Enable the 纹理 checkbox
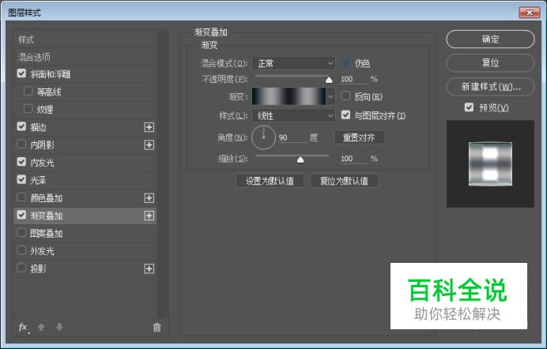The width and height of the screenshot is (547, 349). click(x=28, y=109)
